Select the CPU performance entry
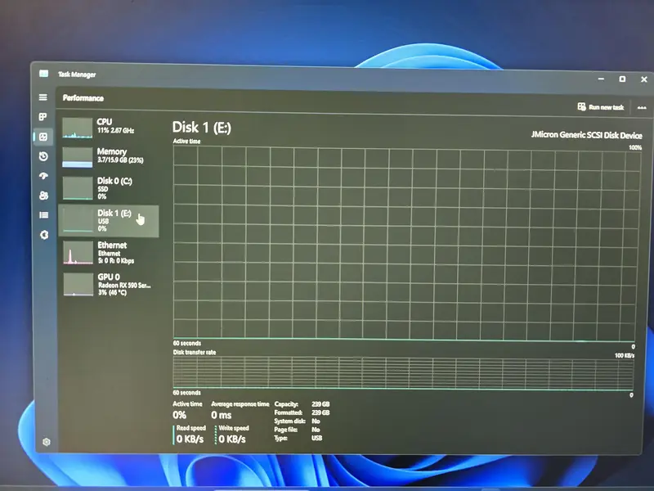The width and height of the screenshot is (654, 491). pyautogui.click(x=109, y=127)
